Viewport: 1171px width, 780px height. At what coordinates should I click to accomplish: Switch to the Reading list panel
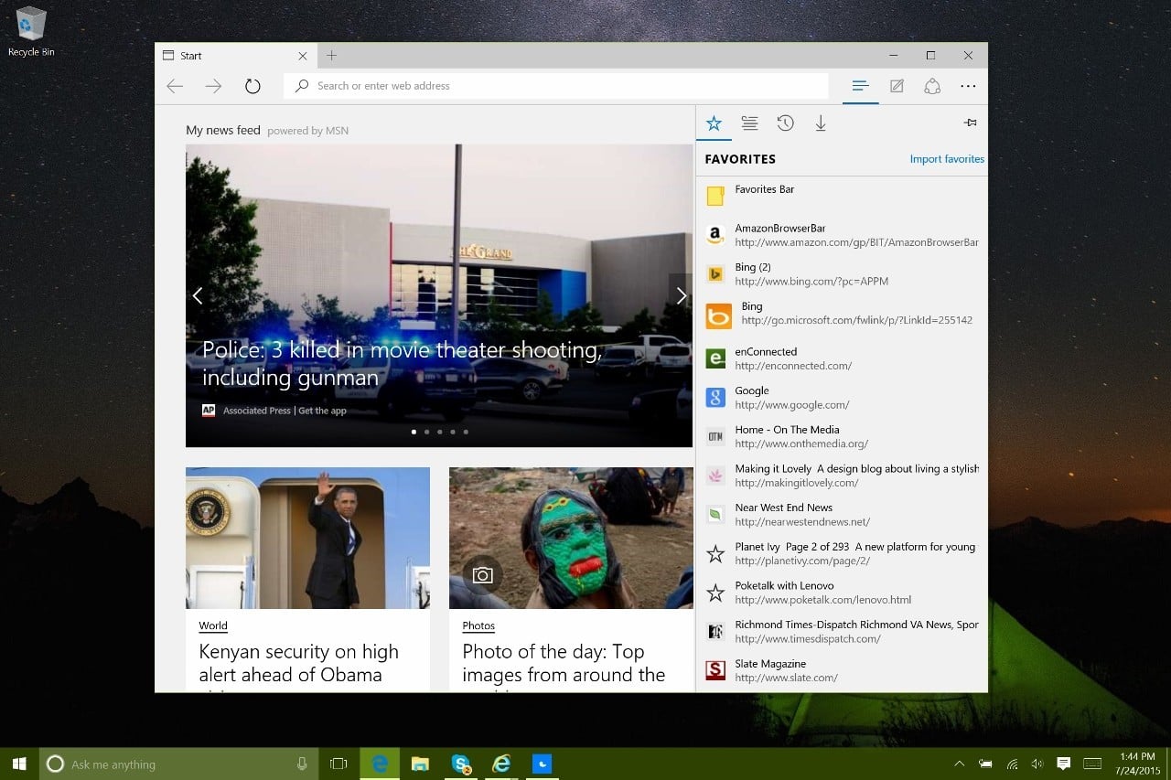[x=749, y=123]
